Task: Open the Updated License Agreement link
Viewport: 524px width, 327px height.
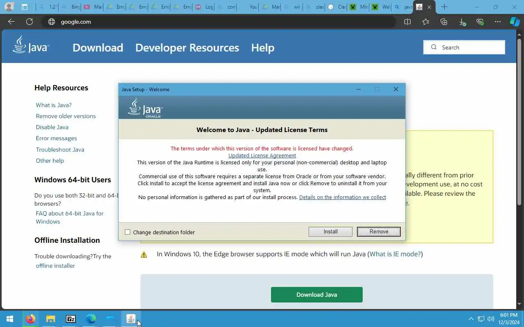Action: click(262, 155)
